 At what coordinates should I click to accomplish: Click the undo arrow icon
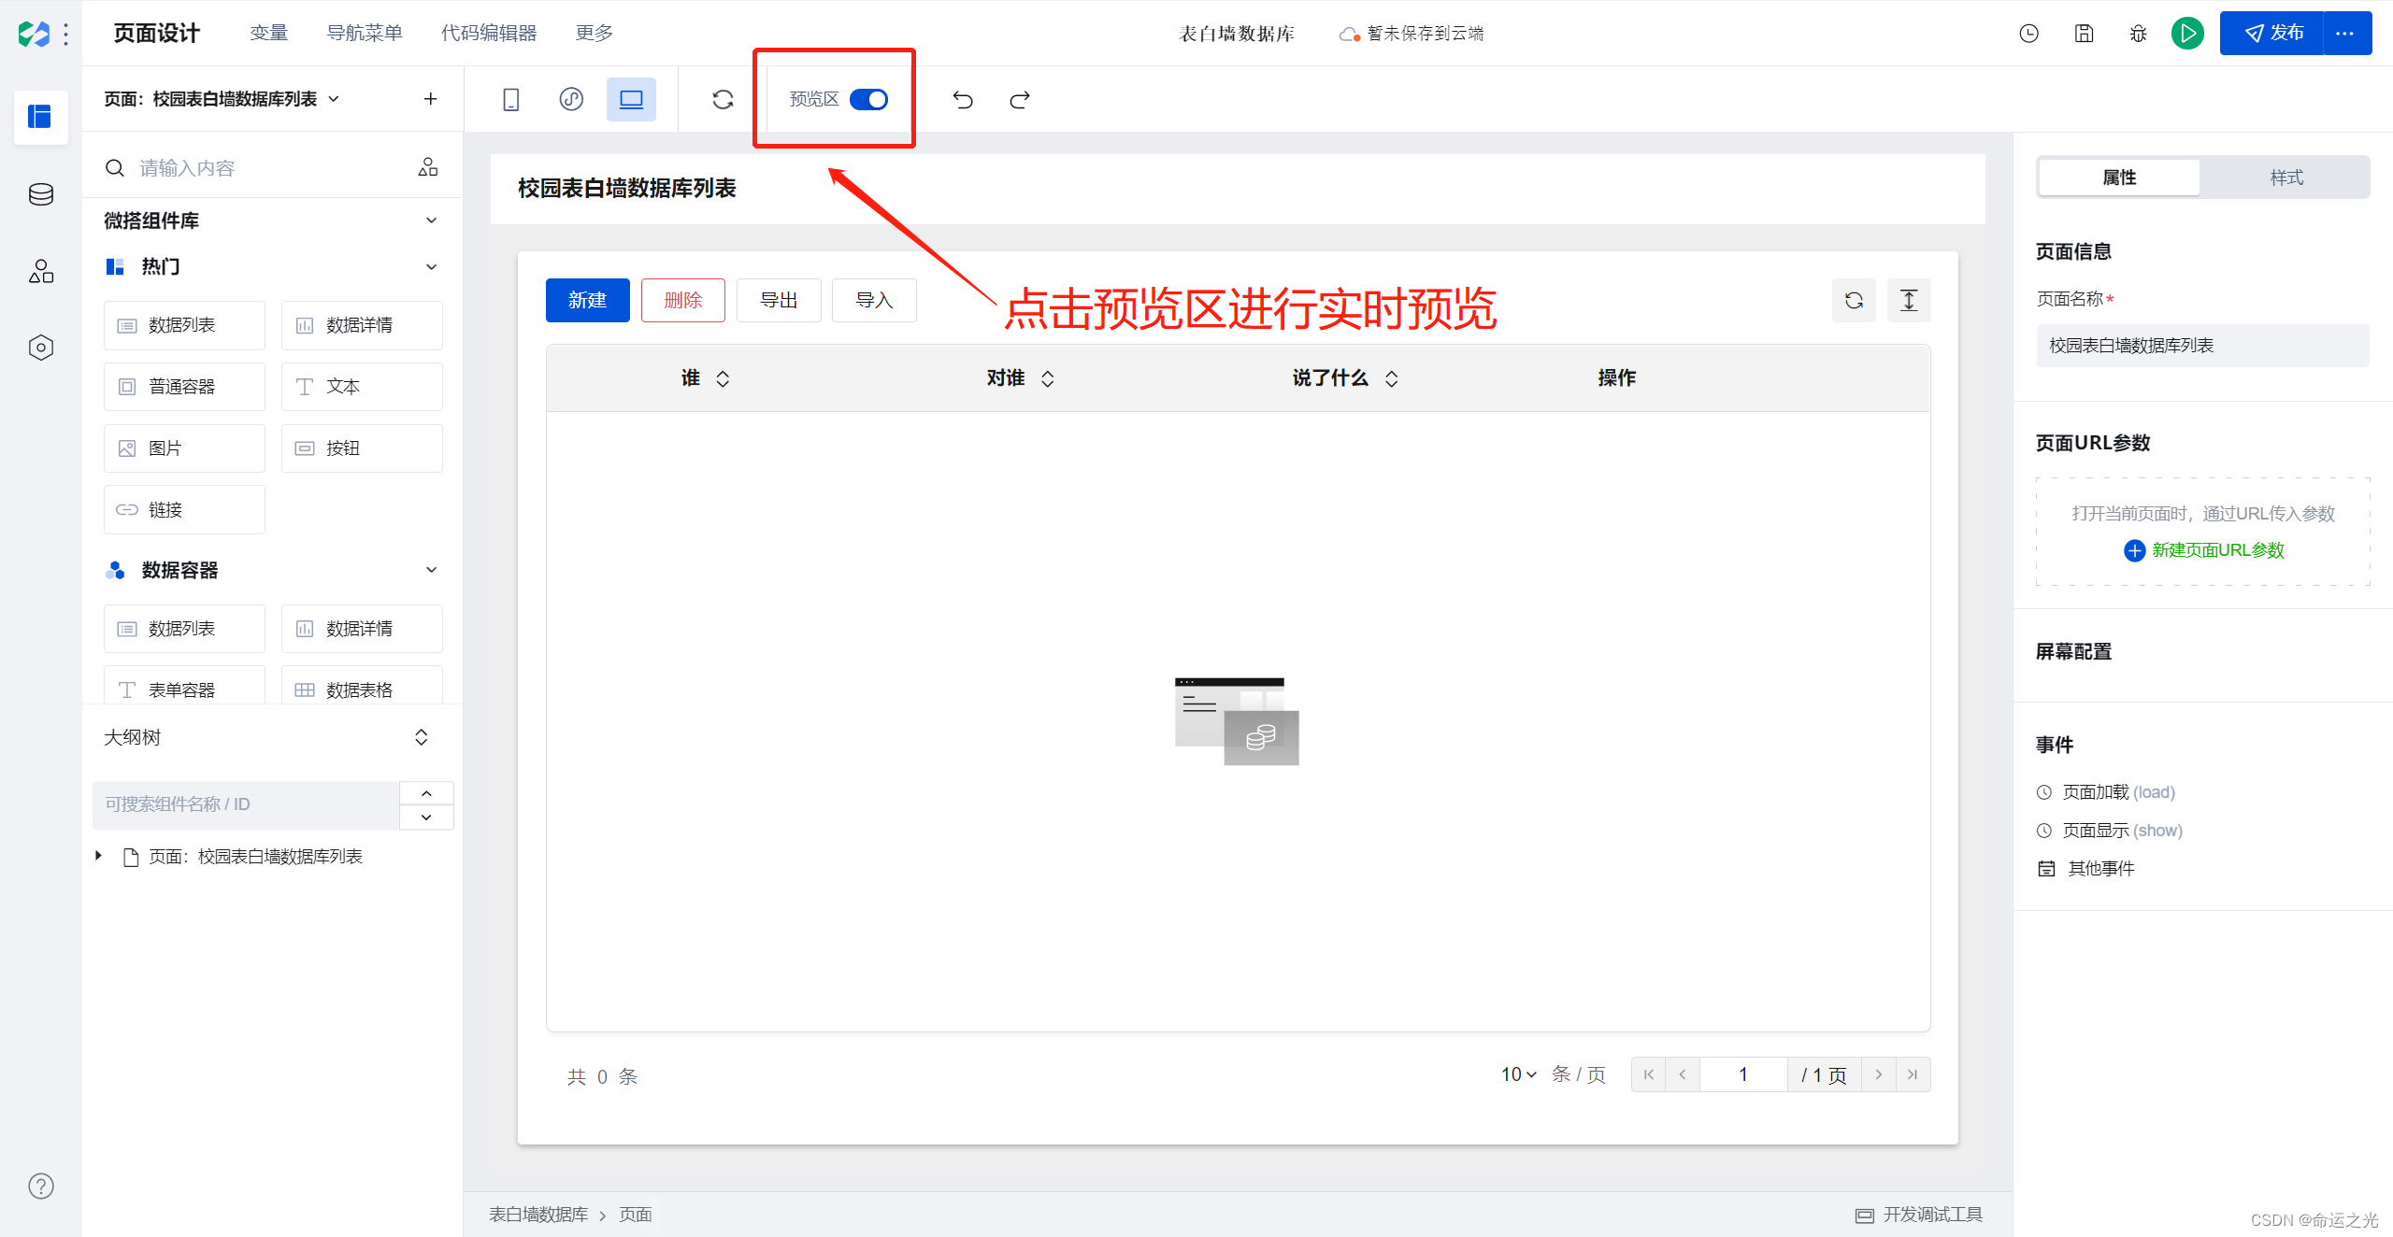click(x=963, y=99)
